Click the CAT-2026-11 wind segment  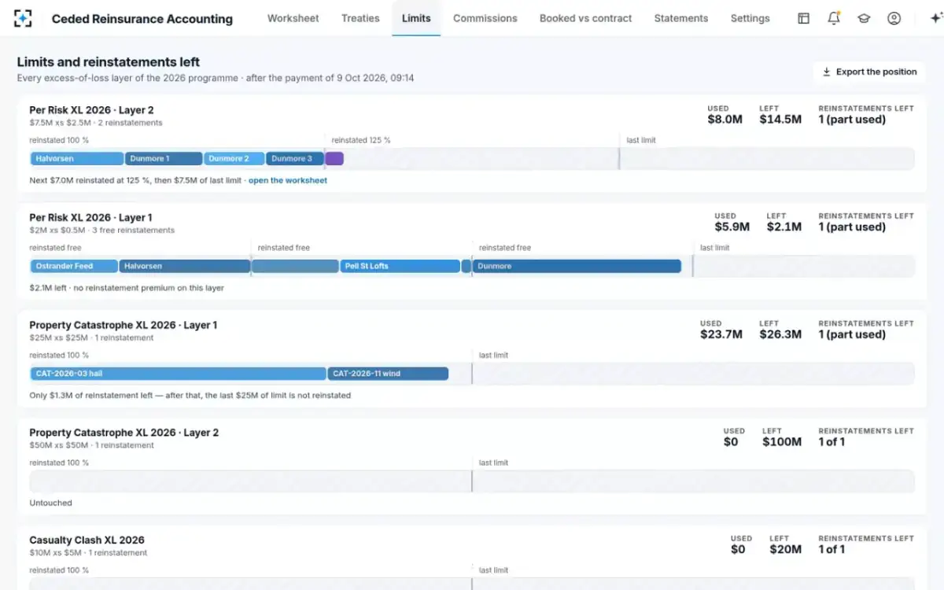point(388,374)
